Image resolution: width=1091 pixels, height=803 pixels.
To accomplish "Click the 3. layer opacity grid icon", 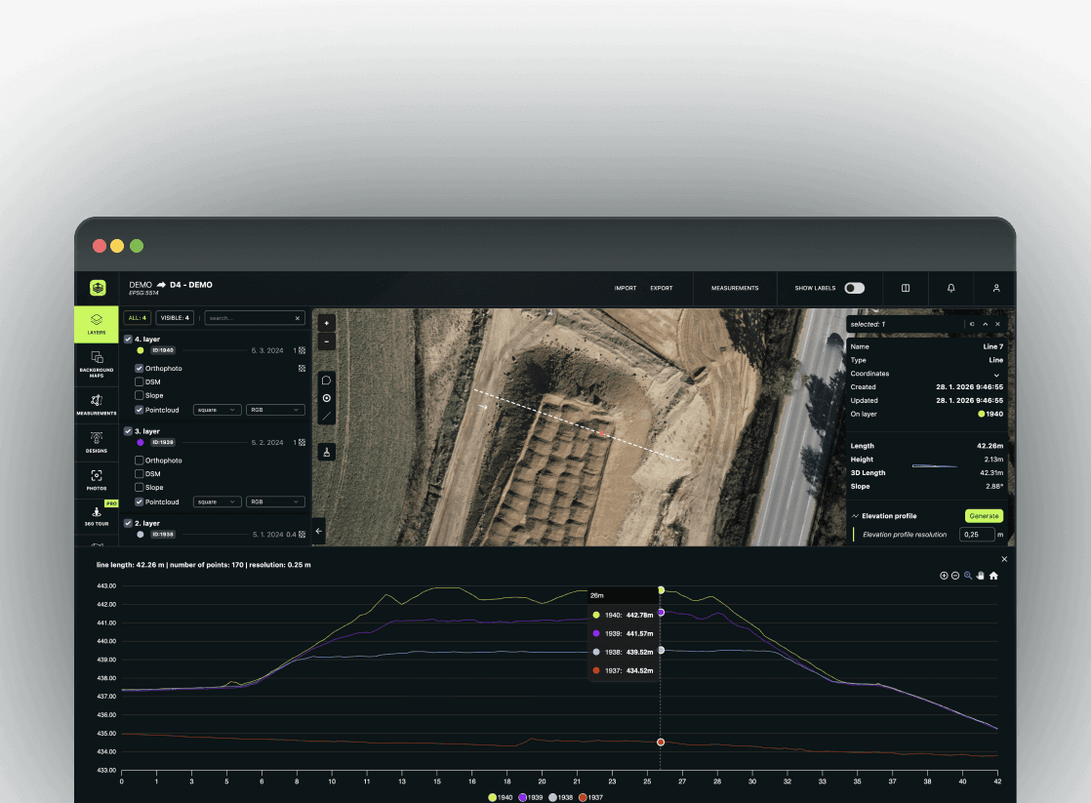I will (x=302, y=443).
